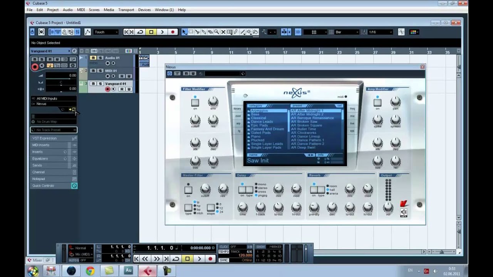
Task: Toggle Mute on Audio 01 track
Action: point(93,58)
